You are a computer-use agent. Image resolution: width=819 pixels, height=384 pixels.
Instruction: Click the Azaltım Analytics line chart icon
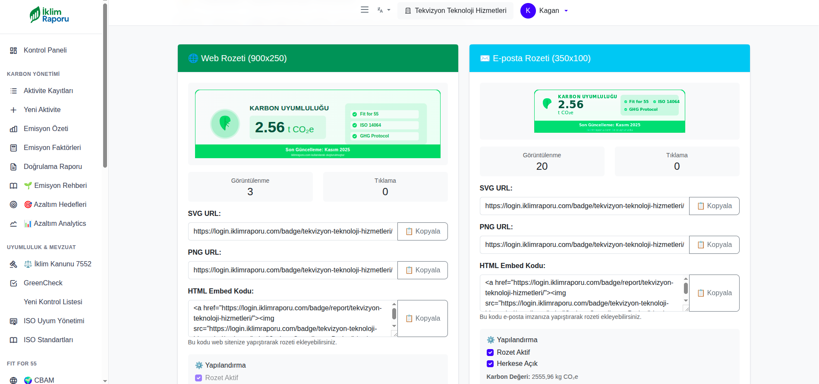(x=13, y=224)
